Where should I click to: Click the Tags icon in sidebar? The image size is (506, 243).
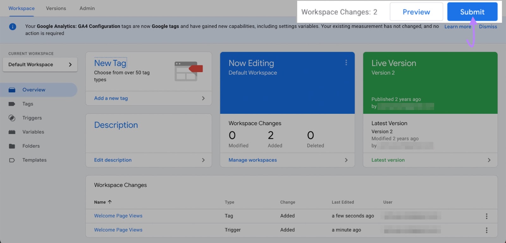coord(12,104)
